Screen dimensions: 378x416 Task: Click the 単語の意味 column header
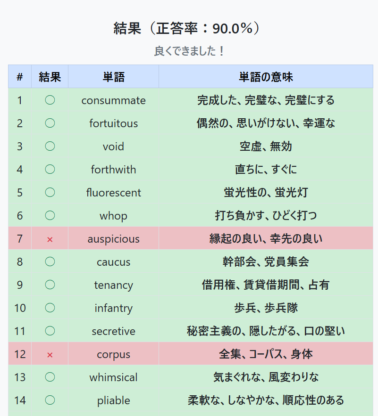[x=266, y=77]
